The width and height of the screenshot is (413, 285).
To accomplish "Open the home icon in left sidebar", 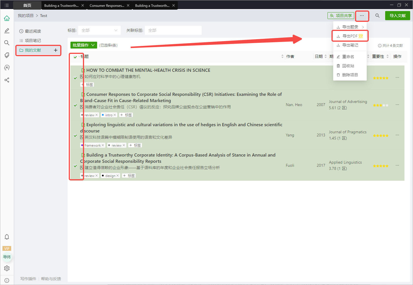I will 7,18.
